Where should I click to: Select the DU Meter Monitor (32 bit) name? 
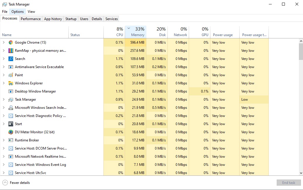point(35,132)
